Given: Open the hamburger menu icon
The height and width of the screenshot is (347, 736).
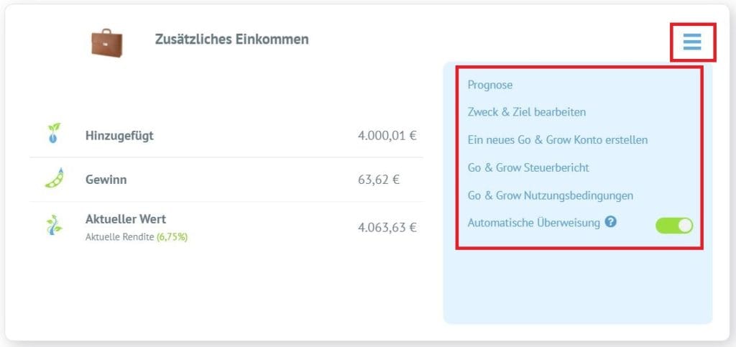Looking at the screenshot, I should pos(692,42).
